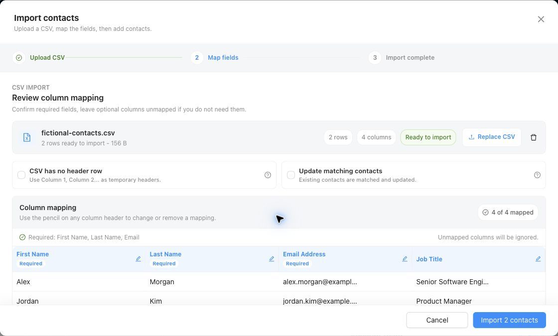The width and height of the screenshot is (558, 336).
Task: Click the Unmapped columns will be ignored note
Action: pyautogui.click(x=488, y=237)
